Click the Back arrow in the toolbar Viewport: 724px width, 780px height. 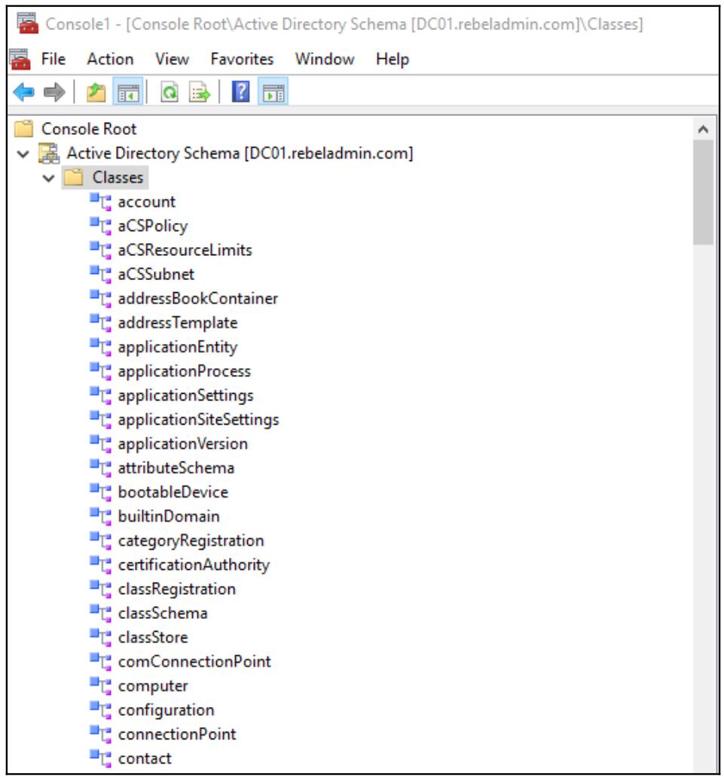coord(25,93)
